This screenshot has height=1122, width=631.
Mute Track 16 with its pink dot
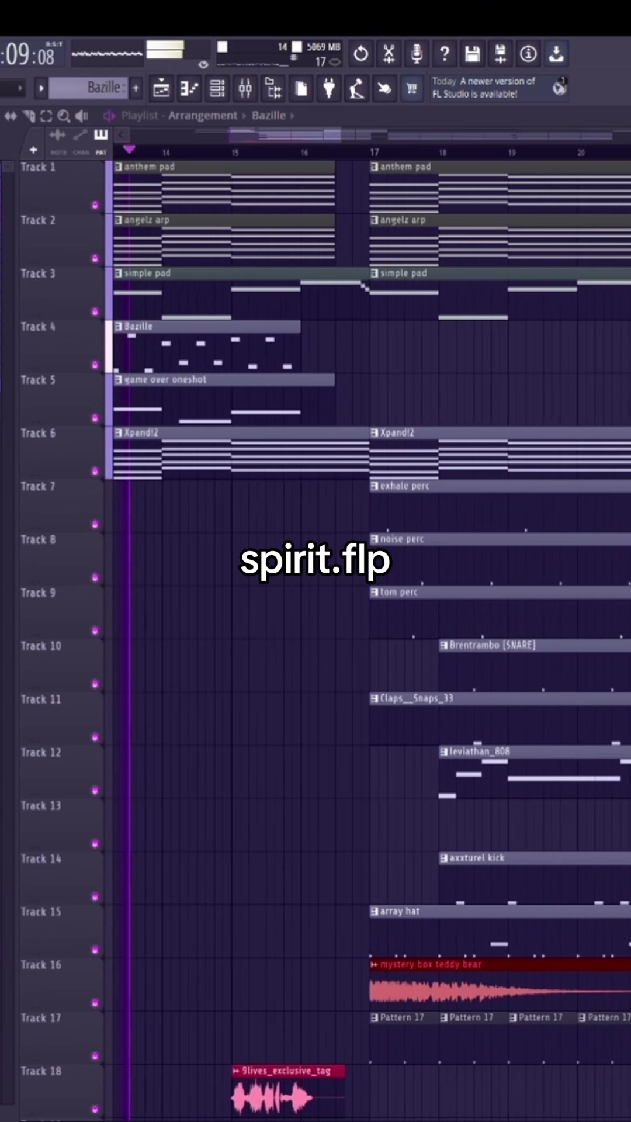click(95, 1003)
